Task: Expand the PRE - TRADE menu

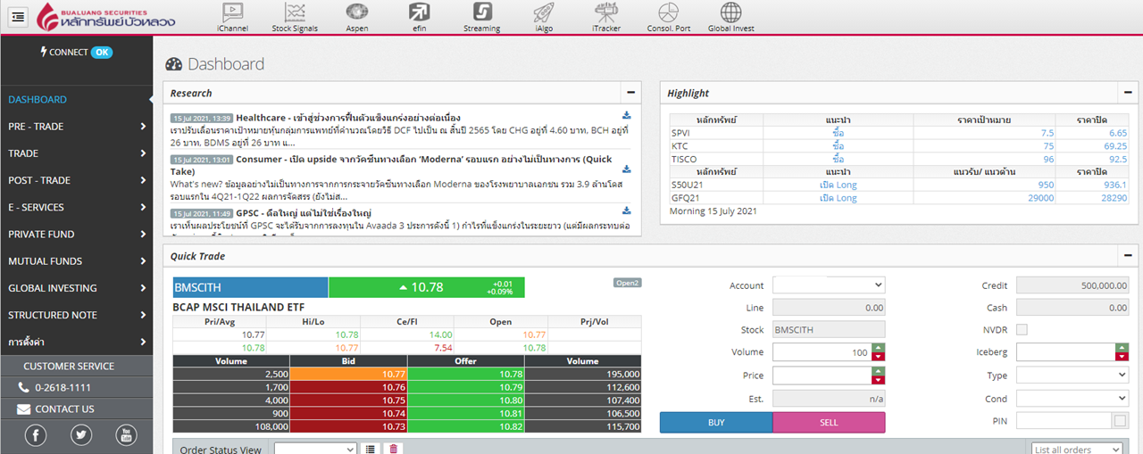Action: pyautogui.click(x=76, y=127)
